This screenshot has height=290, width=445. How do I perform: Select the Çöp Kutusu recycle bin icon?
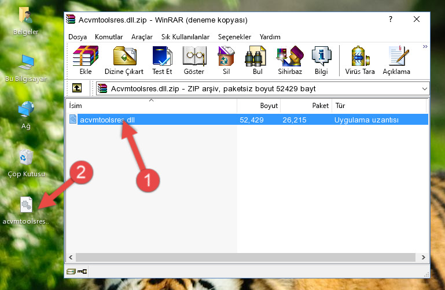tap(26, 163)
